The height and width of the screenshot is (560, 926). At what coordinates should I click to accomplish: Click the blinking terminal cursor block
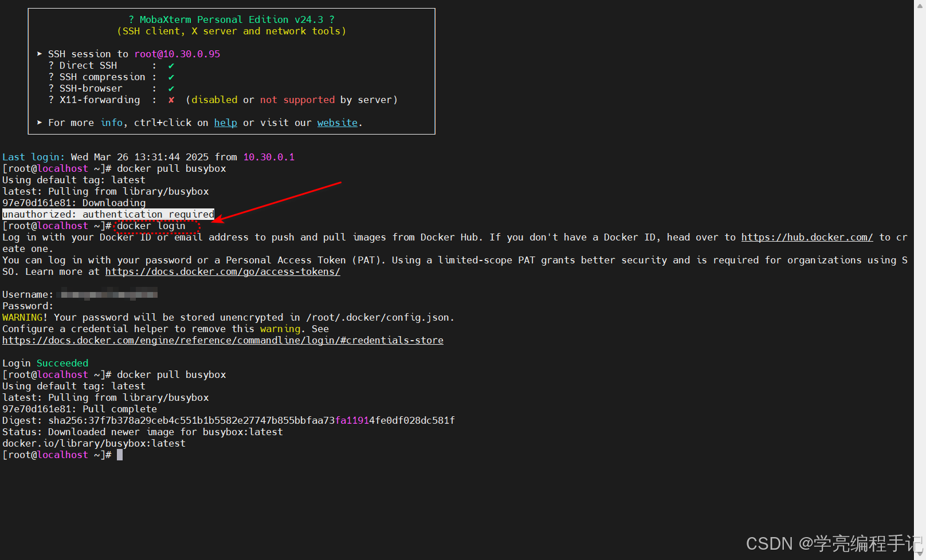point(120,455)
